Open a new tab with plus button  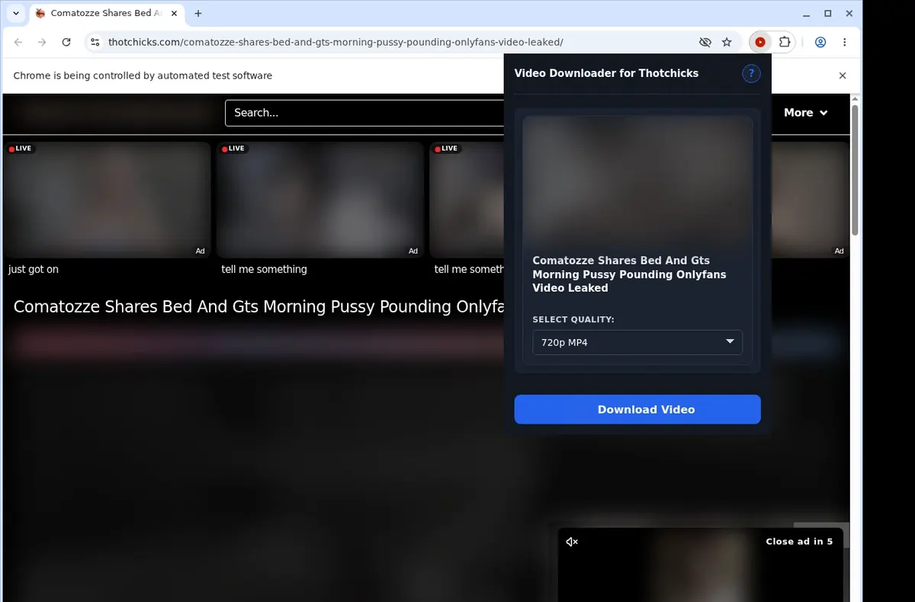(198, 14)
